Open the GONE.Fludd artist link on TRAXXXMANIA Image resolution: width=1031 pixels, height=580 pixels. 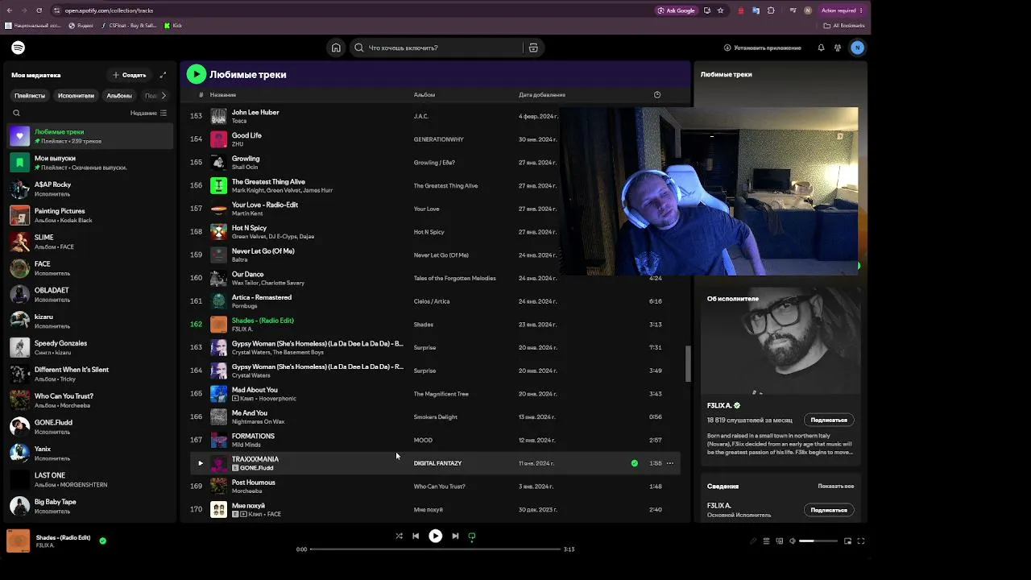257,468
